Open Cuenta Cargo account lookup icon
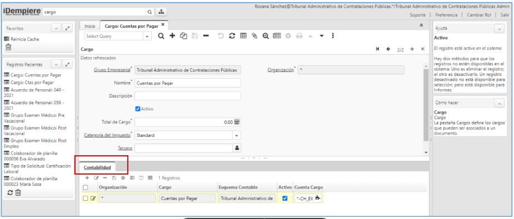Image resolution: width=514 pixels, height=219 pixels. (x=317, y=198)
